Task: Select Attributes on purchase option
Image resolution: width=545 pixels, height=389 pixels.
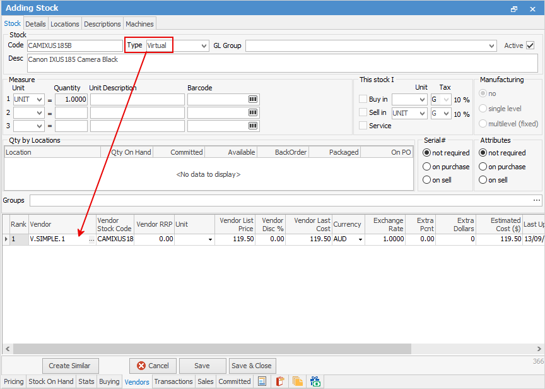Action: coord(483,167)
